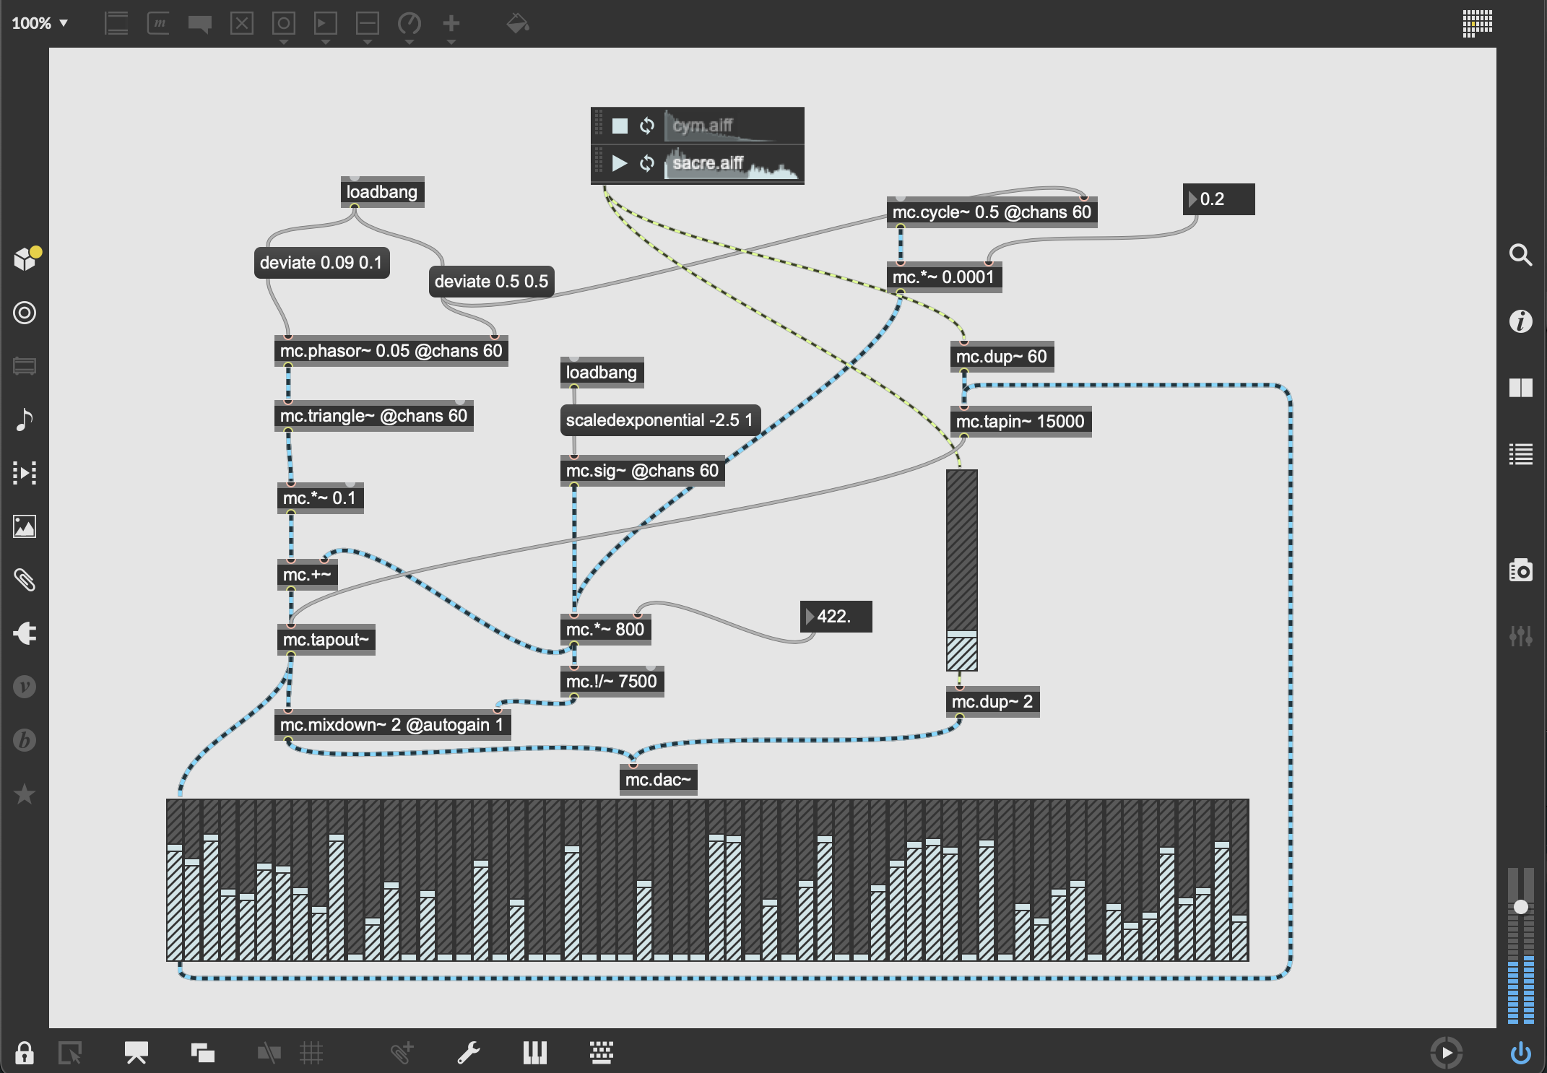Open the zoom level 100% dropdown

(x=40, y=23)
